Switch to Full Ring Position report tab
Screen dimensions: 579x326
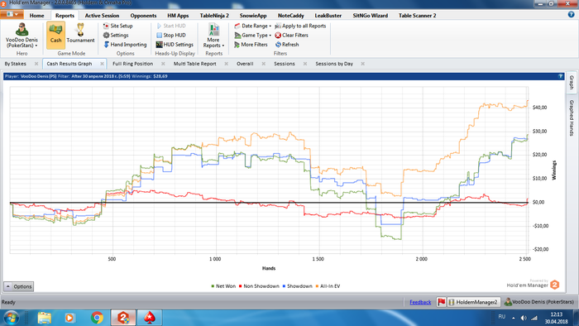[x=132, y=64]
